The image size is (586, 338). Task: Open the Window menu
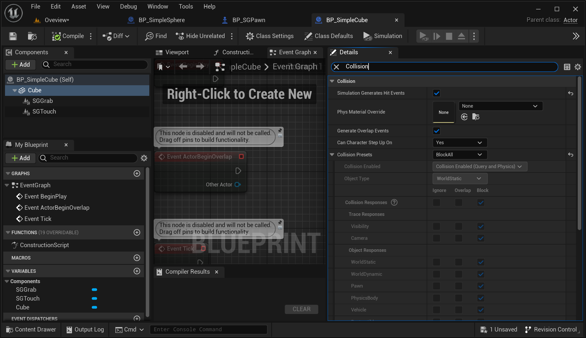pos(158,6)
